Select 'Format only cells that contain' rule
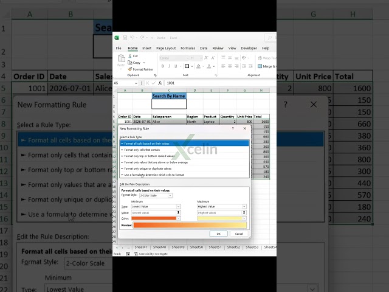389x292 pixels. 184,150
